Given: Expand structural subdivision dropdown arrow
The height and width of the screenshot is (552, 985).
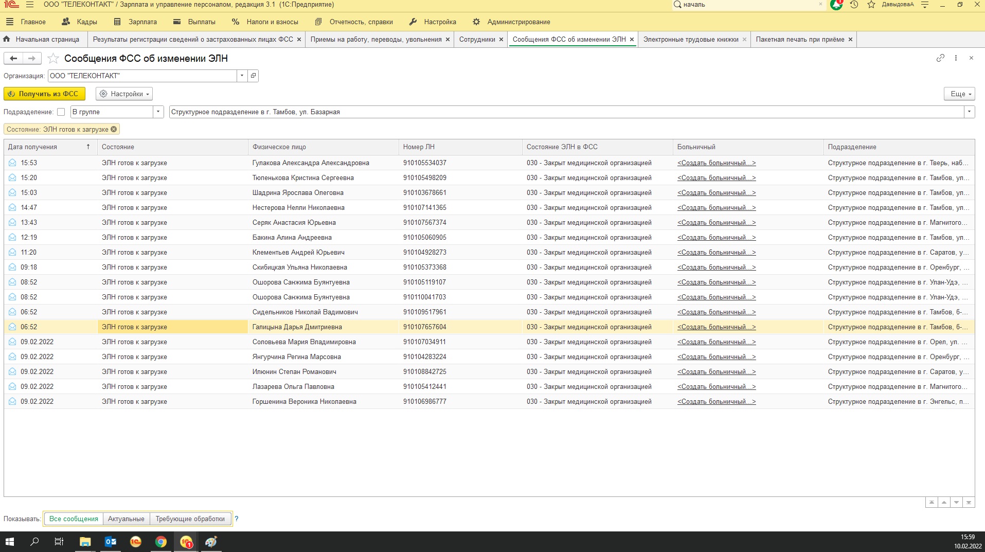Looking at the screenshot, I should [x=970, y=112].
